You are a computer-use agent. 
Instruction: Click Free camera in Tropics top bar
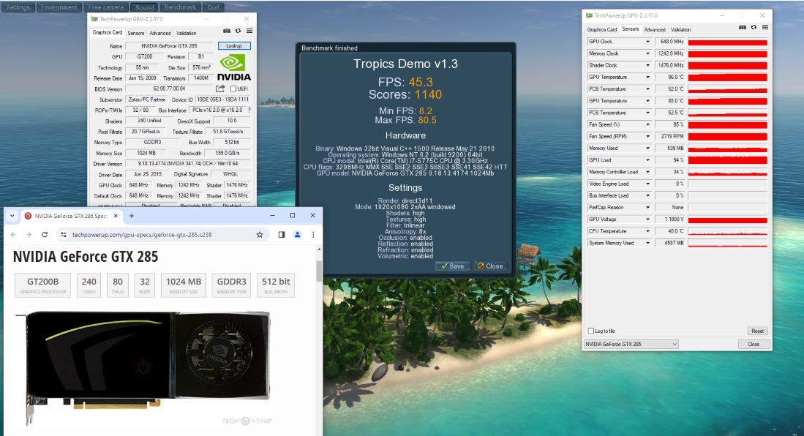(105, 7)
